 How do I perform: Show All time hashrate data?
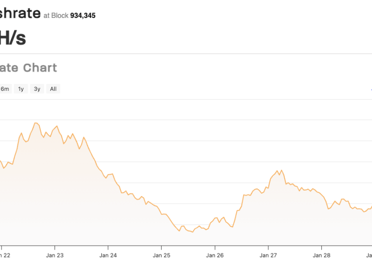(x=53, y=89)
